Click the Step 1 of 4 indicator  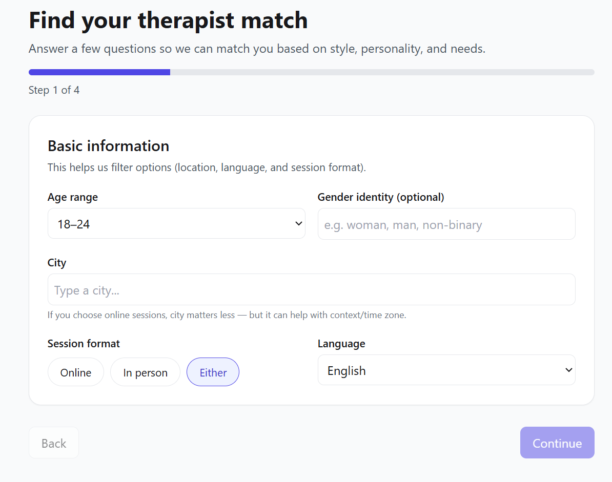tap(54, 91)
